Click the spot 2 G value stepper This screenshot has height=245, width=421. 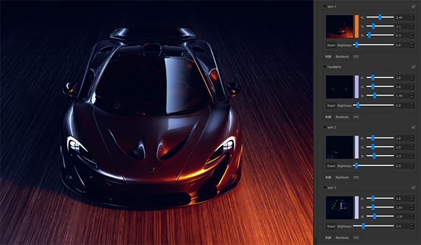pyautogui.click(x=411, y=147)
